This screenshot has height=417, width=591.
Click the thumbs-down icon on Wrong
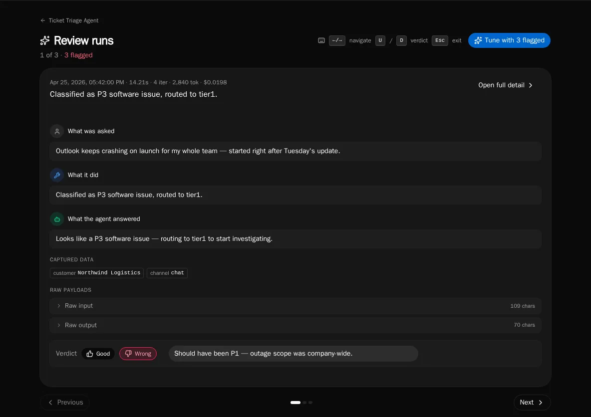click(128, 353)
